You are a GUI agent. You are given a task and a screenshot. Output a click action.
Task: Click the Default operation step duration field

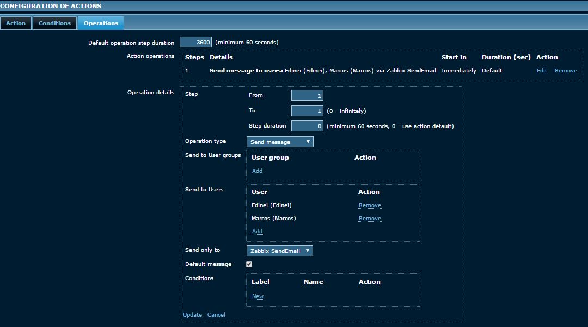point(195,43)
